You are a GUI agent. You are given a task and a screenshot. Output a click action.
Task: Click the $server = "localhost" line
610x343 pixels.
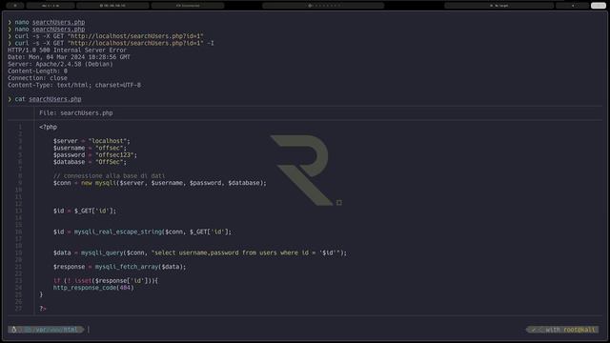91,141
